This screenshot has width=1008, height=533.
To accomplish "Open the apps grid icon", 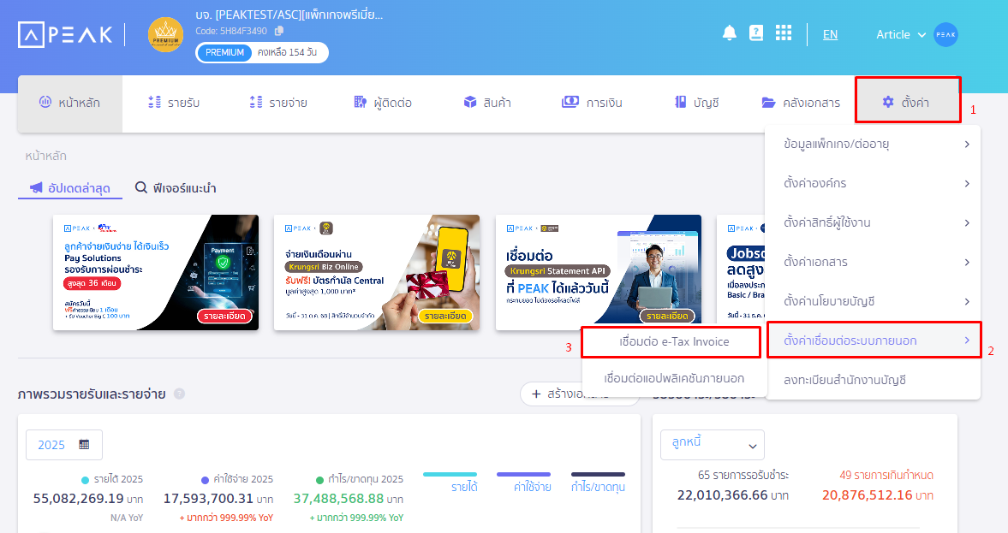I will coord(783,33).
